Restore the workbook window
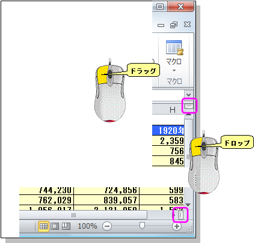 click(174, 25)
